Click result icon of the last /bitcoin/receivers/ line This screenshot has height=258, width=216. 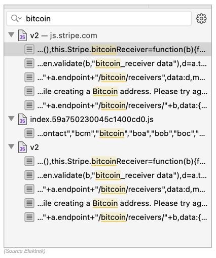click(x=29, y=217)
